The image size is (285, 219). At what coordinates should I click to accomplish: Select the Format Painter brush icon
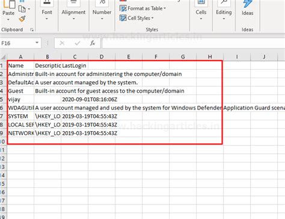click(x=22, y=19)
